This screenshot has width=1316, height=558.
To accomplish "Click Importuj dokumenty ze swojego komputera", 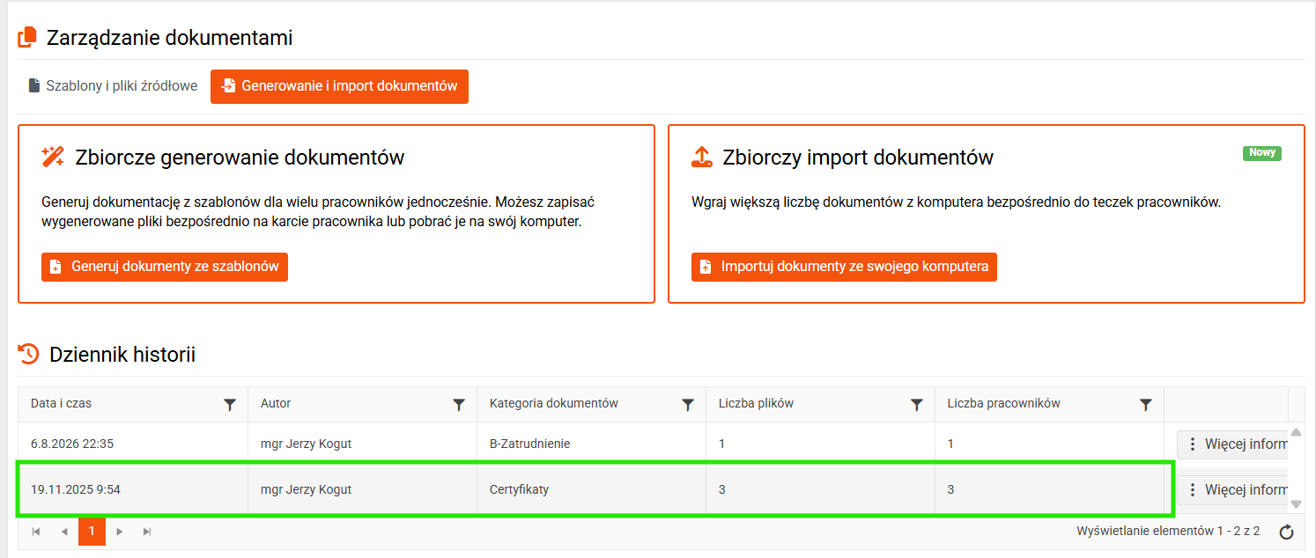I will 844,266.
